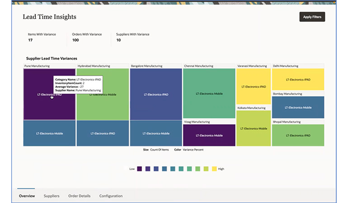
Task: Click the Items With Variance count
Action: tap(30, 40)
